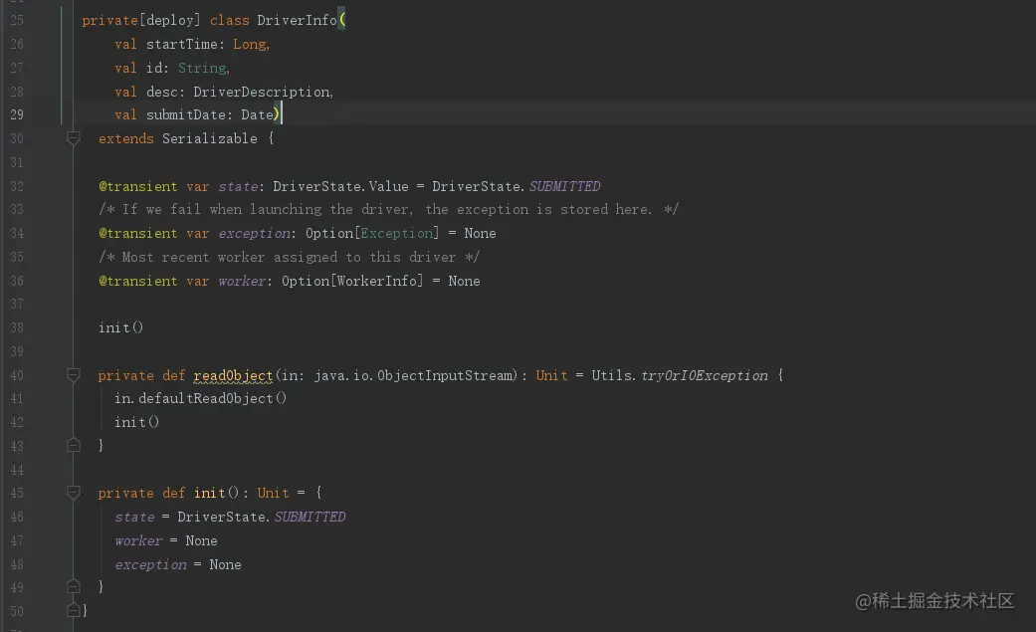1036x632 pixels.
Task: Click the Long type on line 26
Action: [x=250, y=45]
